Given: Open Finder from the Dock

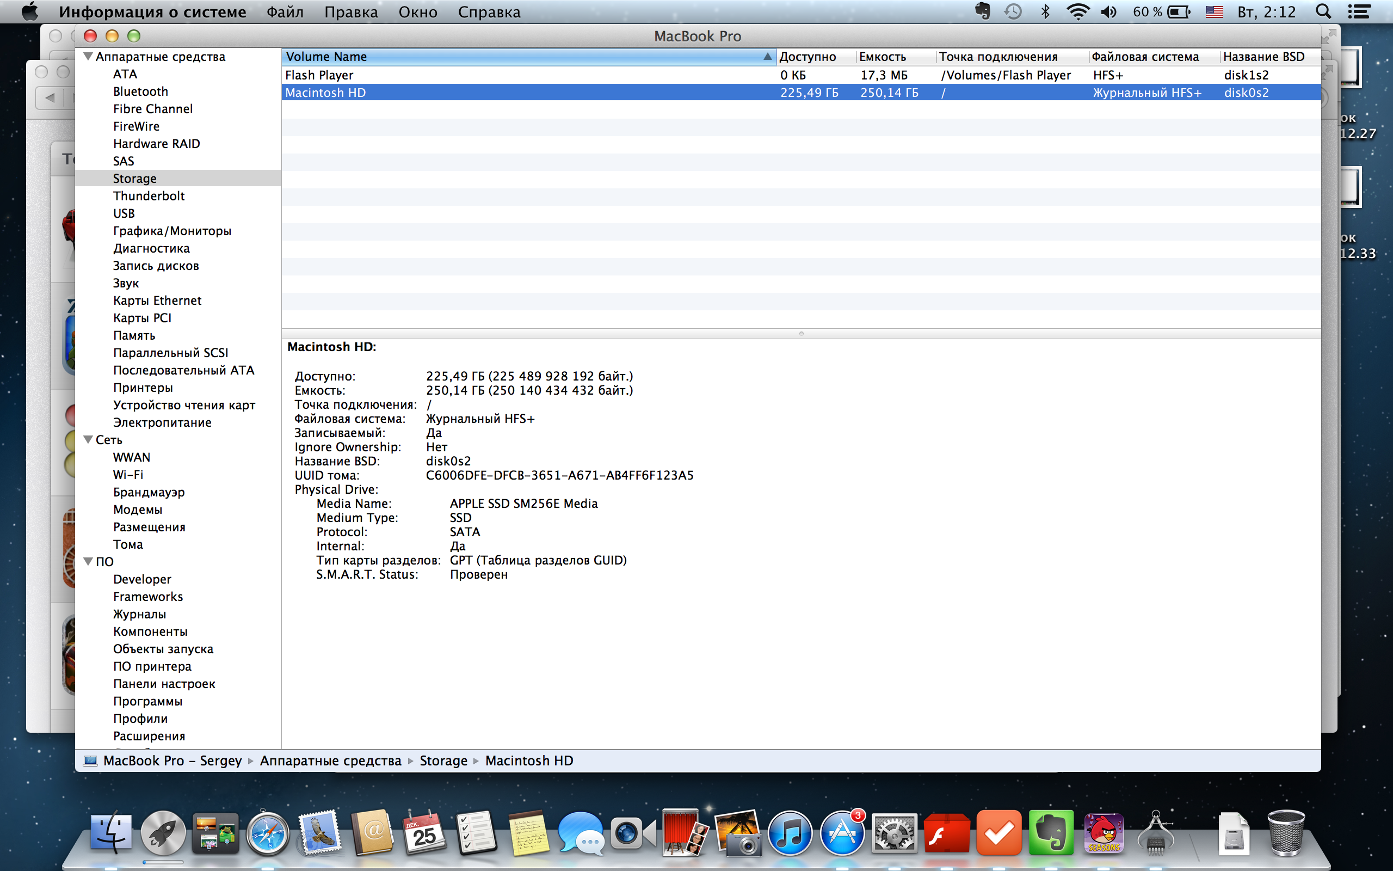Looking at the screenshot, I should click(111, 833).
